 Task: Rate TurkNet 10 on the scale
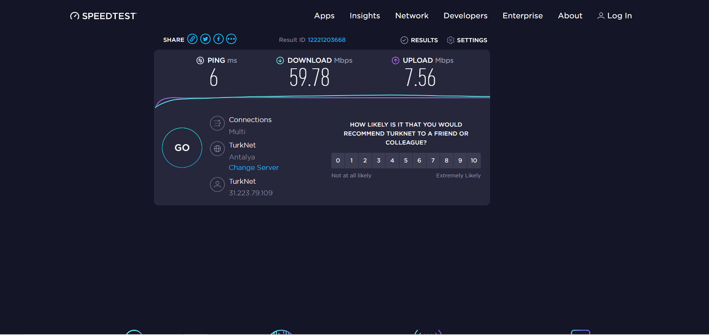[474, 161]
